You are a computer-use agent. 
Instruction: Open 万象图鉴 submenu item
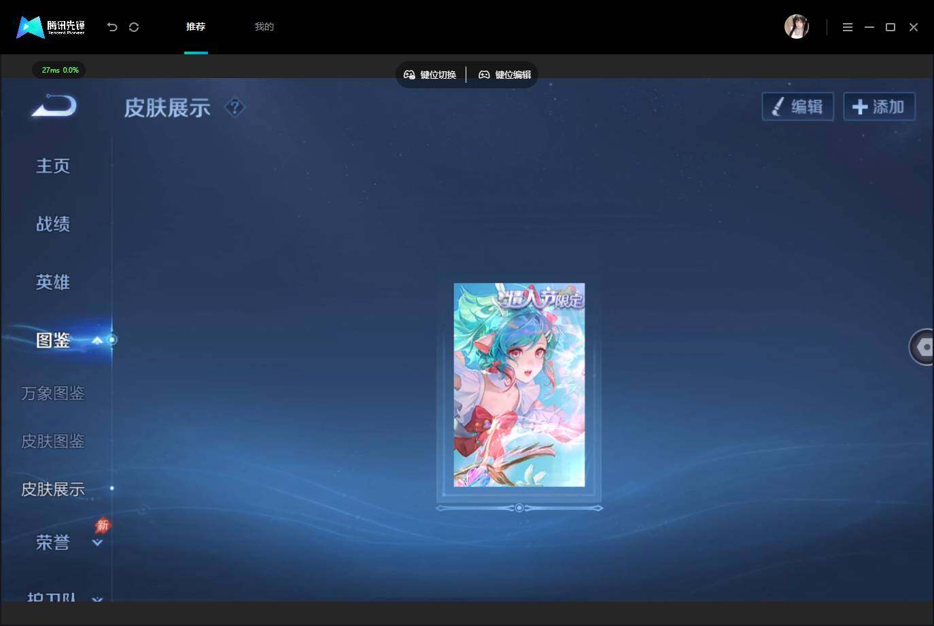(53, 393)
